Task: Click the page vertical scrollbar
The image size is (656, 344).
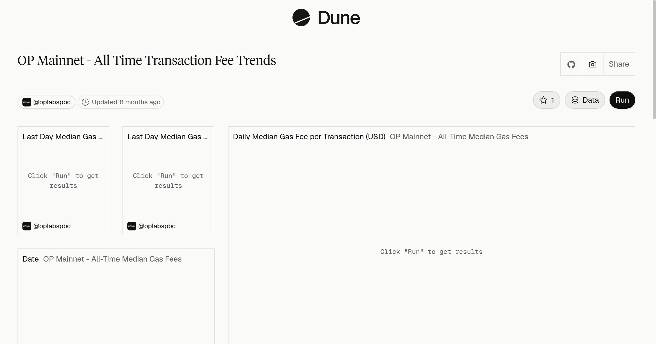Action: coord(654,60)
